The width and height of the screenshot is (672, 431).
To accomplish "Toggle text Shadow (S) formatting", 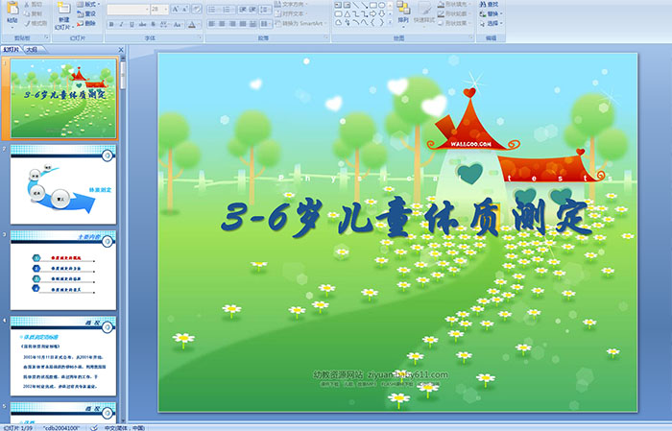I will tap(153, 24).
